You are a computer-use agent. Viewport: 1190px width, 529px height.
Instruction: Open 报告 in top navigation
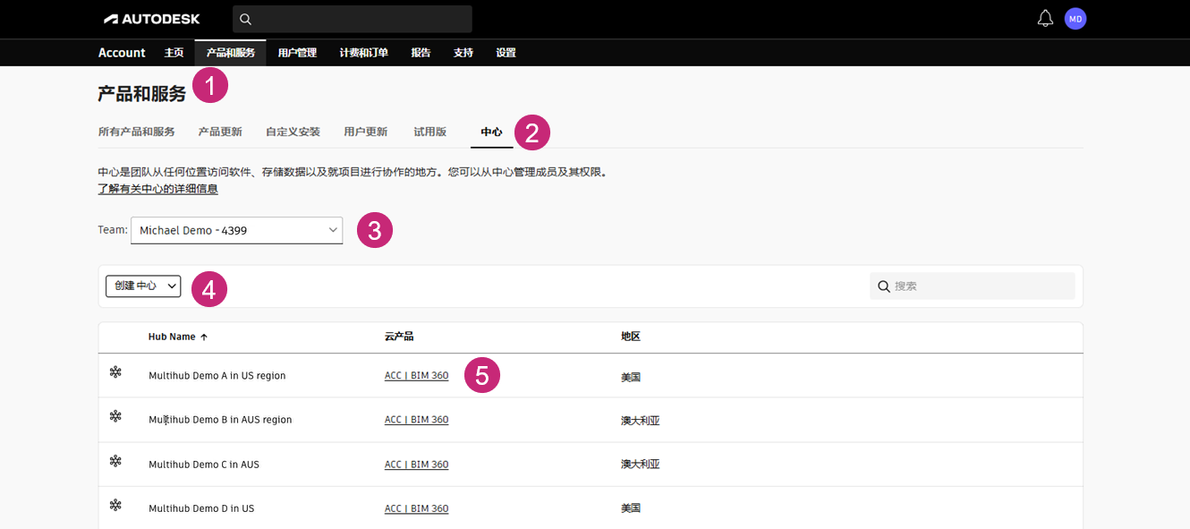tap(421, 53)
